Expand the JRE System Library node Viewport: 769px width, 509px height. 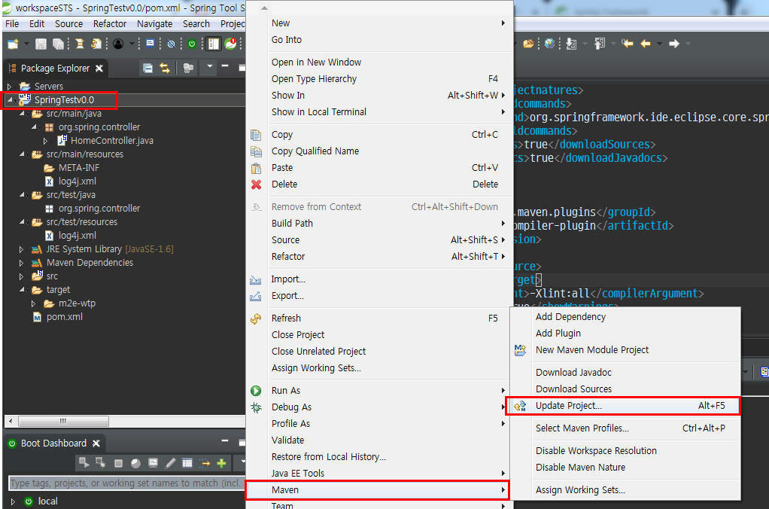pyautogui.click(x=21, y=249)
